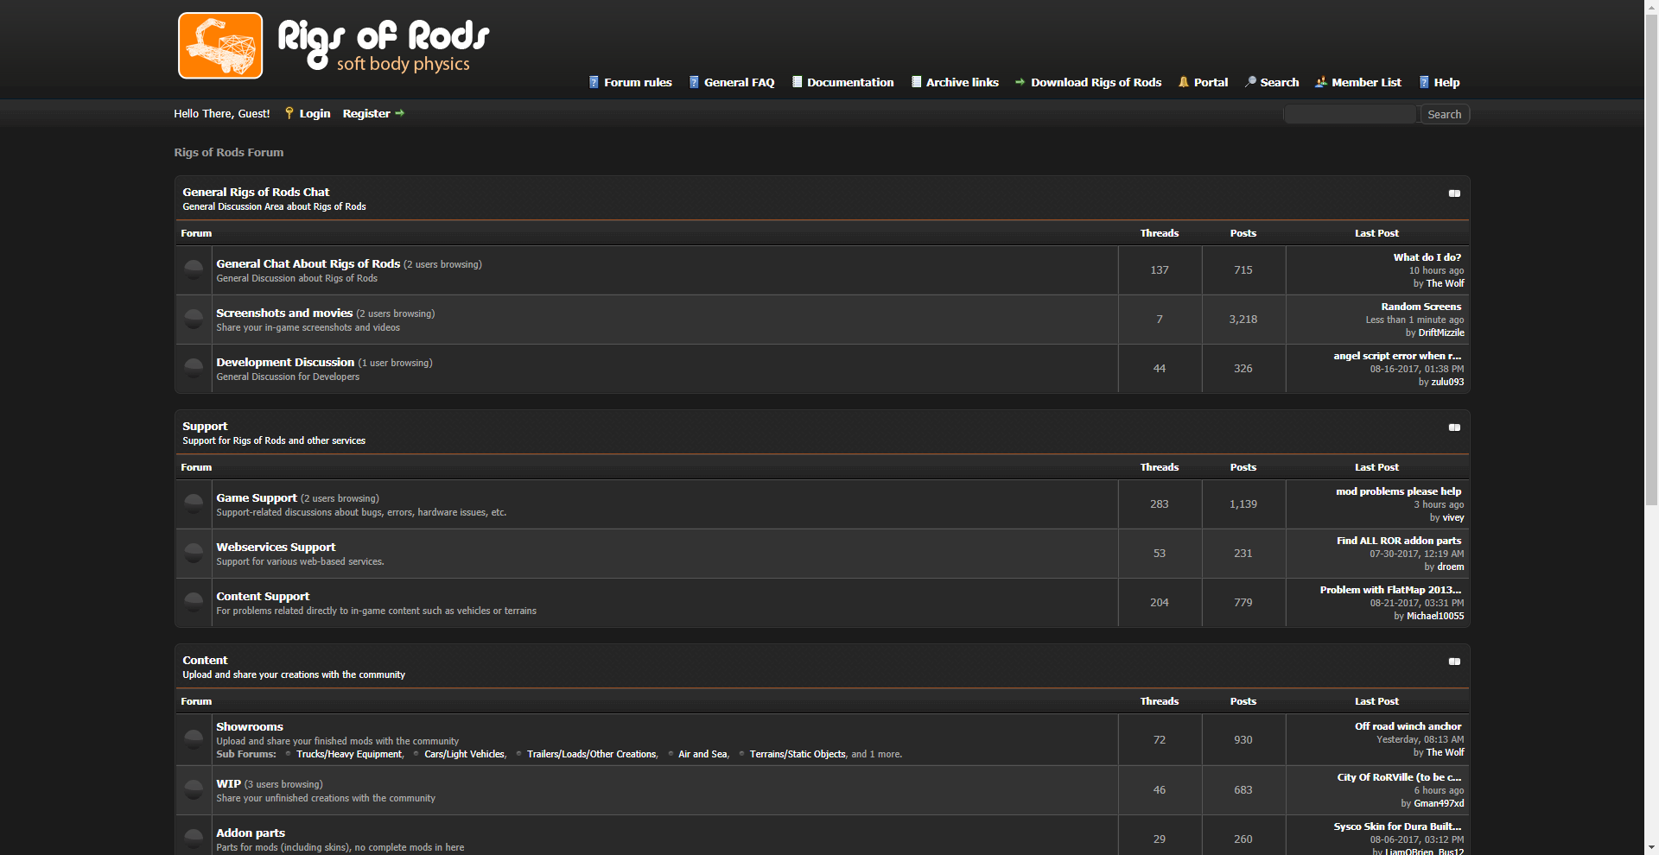This screenshot has width=1659, height=855.
Task: Open Archive links menu item
Action: [x=962, y=82]
